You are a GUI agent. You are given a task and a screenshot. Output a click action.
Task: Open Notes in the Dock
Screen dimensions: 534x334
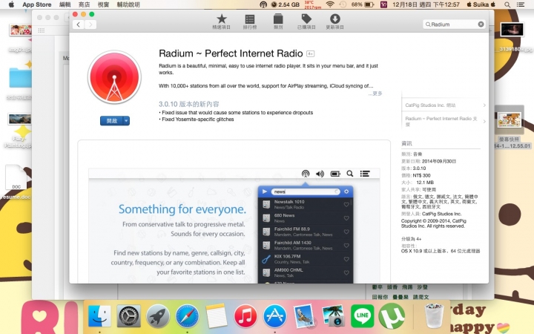pos(217,316)
